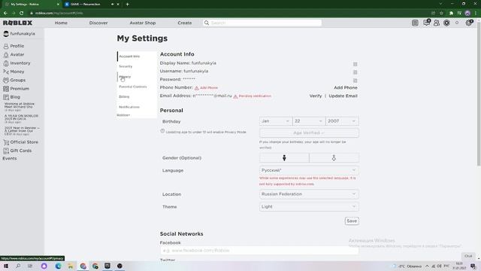Open a new browser tab
The height and width of the screenshot is (271, 481).
(127, 5)
